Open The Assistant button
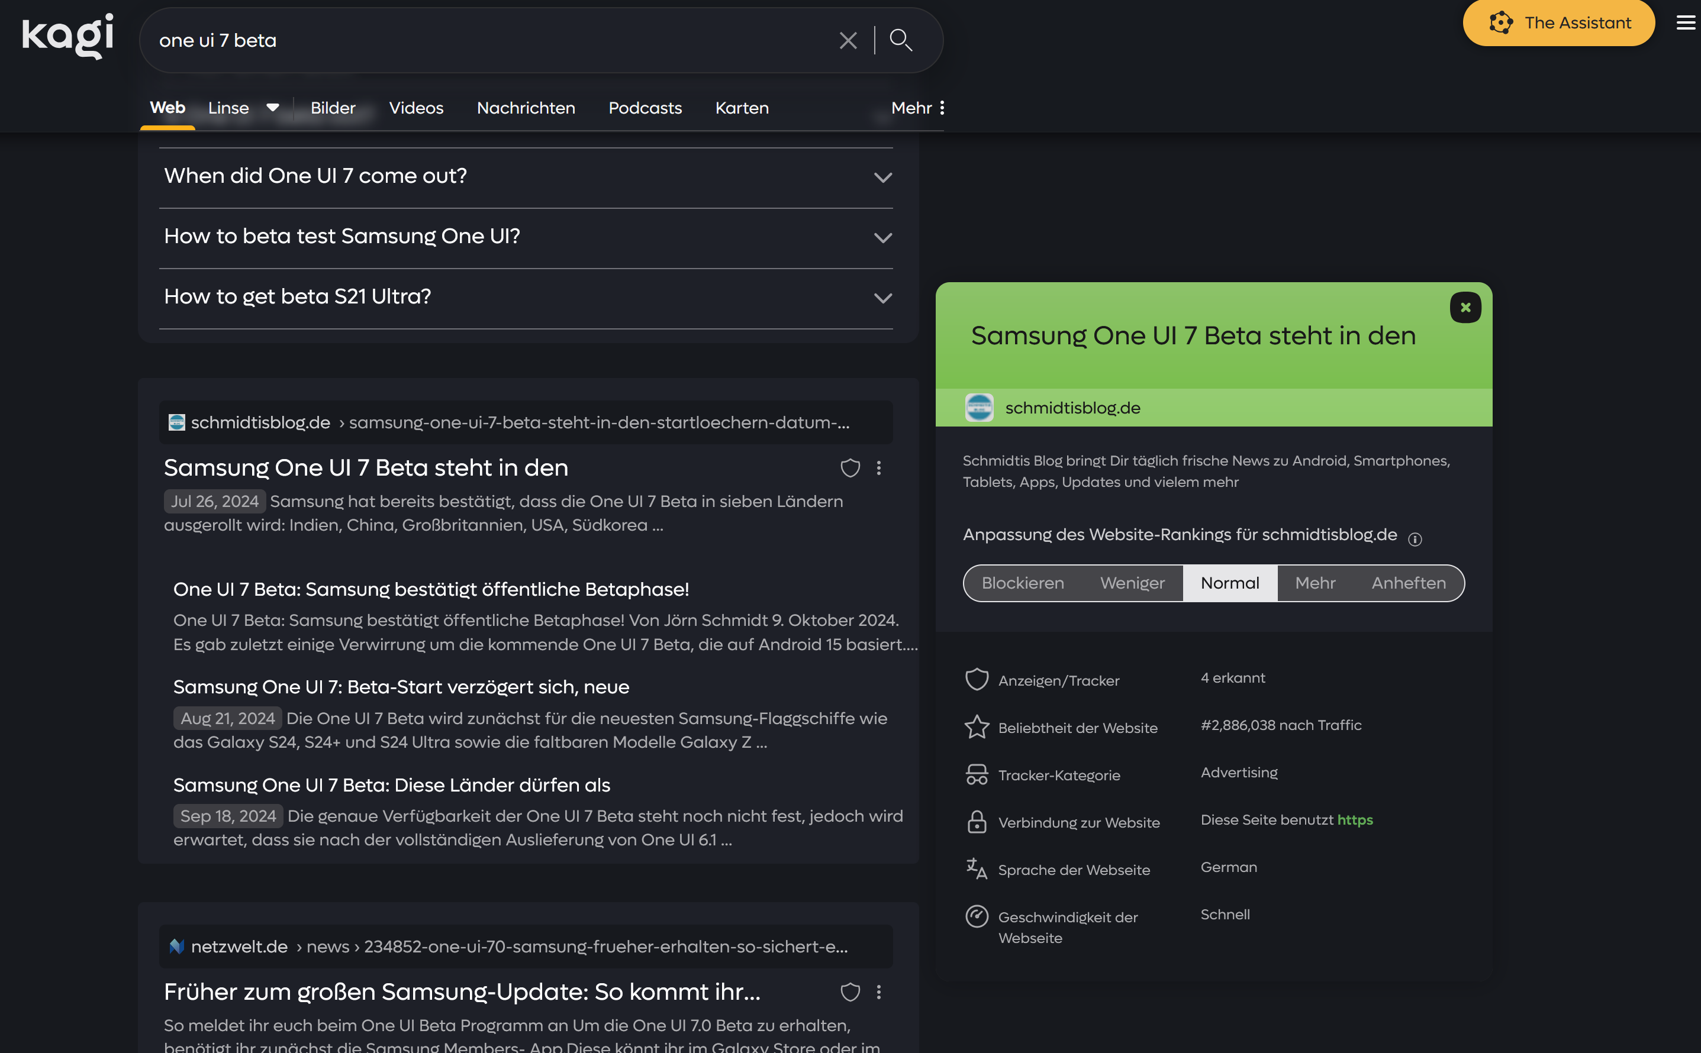 pos(1558,23)
